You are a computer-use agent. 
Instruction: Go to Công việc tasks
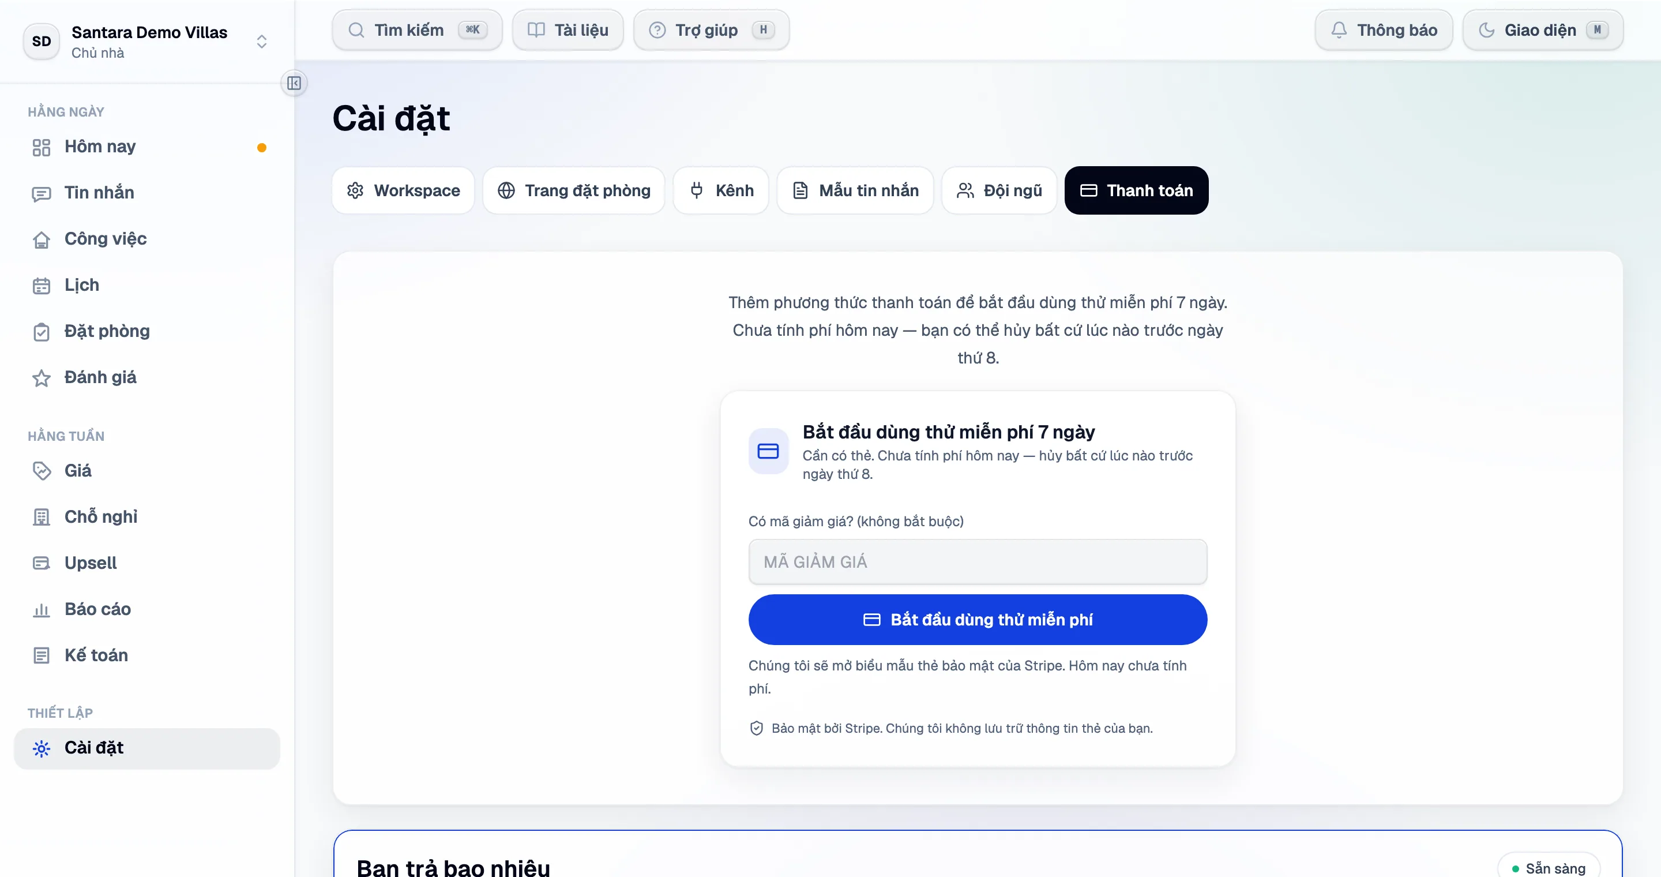coord(147,239)
